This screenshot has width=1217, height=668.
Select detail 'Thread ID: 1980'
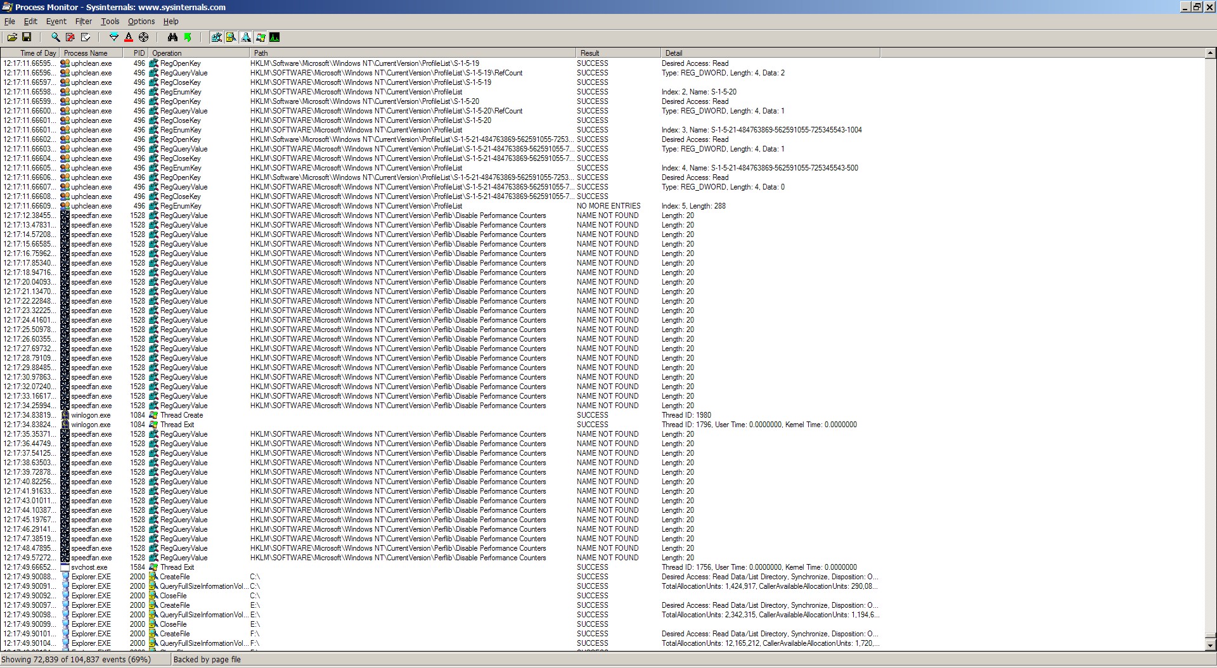686,415
